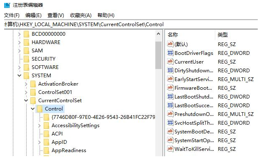
Task: Click the 类型 column header
Action: point(236,35)
